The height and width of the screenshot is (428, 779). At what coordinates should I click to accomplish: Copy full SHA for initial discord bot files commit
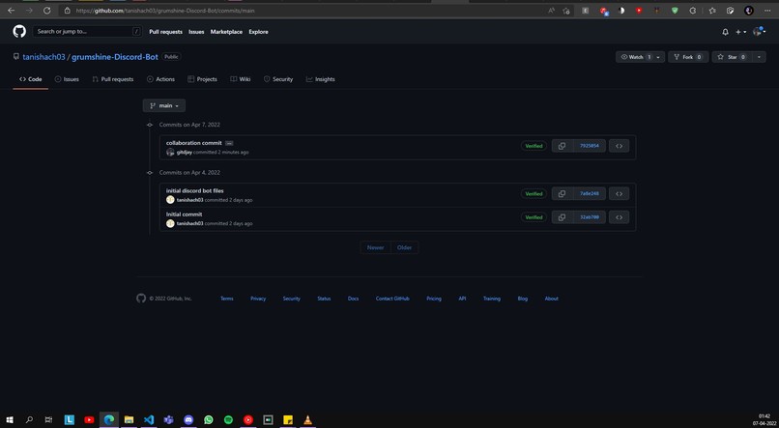click(562, 193)
